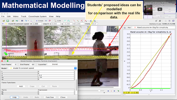Expand the Launcher (none) dropdown
The height and width of the screenshot is (100, 177).
tap(62, 64)
